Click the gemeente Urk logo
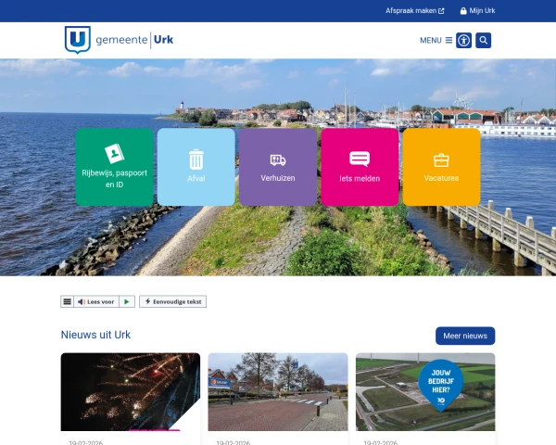The width and height of the screenshot is (556, 445). coord(119,40)
